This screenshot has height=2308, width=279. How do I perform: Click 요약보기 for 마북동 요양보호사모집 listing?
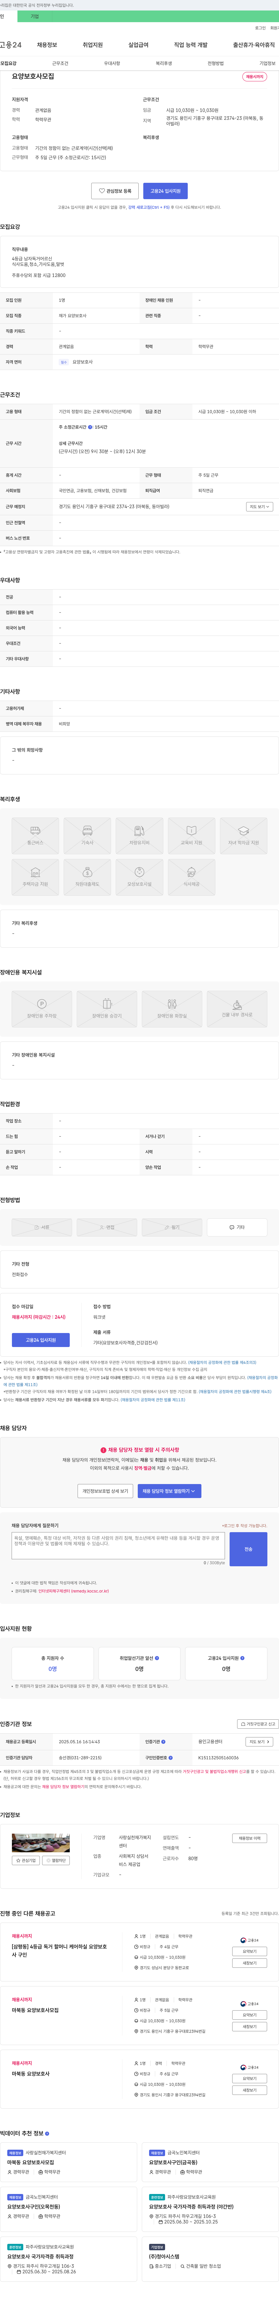coord(249,2015)
